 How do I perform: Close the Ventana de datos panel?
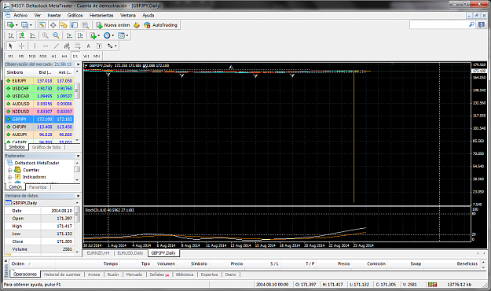(79, 196)
